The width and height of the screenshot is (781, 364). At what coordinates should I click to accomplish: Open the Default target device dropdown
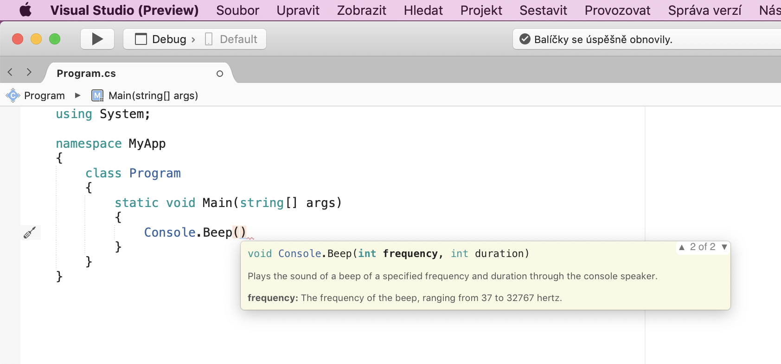pos(232,39)
